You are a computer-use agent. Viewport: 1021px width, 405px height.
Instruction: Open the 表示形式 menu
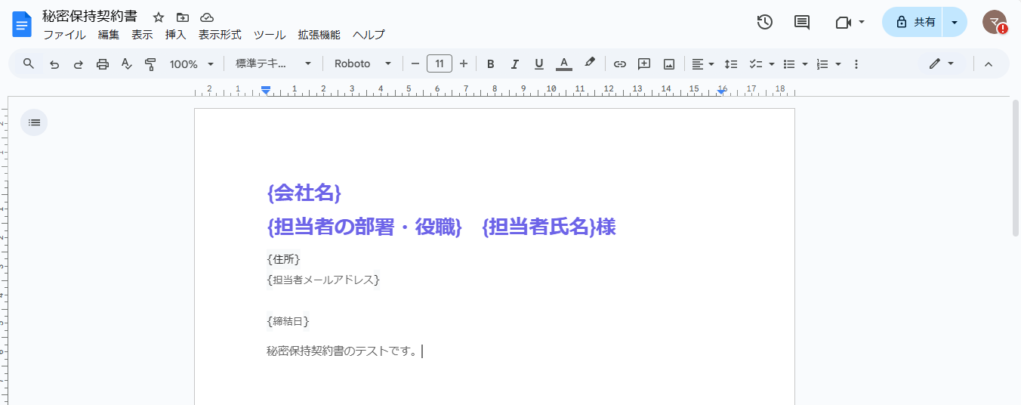point(220,35)
